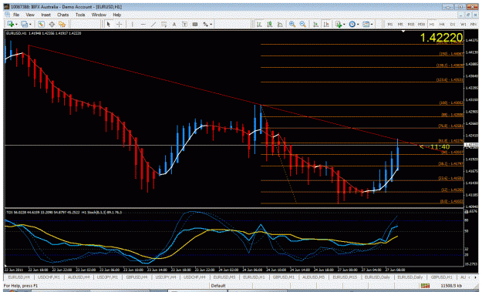The image size is (482, 292).
Task: Switch to the M30 timeframe
Action: pos(421,24)
